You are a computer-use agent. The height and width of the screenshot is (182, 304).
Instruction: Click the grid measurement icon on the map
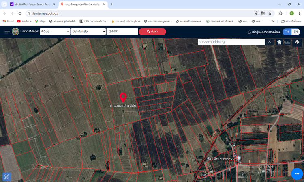coord(287,42)
